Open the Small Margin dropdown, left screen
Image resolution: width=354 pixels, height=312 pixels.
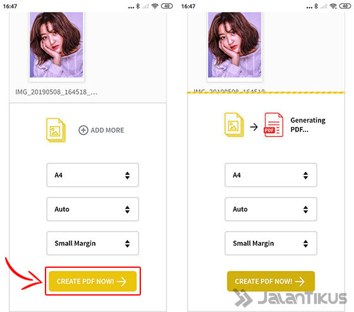92,243
